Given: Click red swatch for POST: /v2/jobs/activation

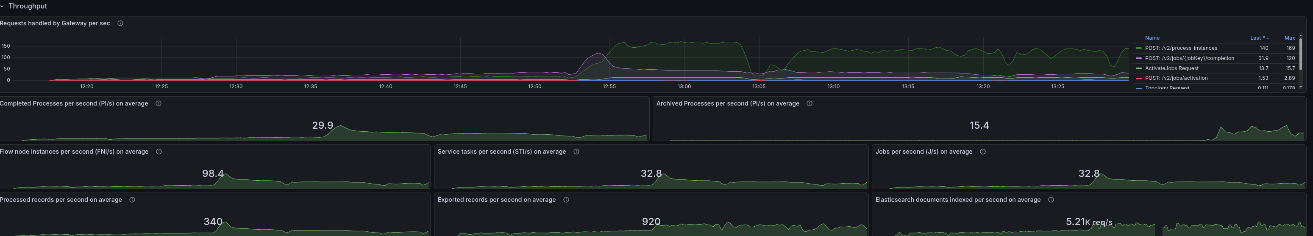Looking at the screenshot, I should click(1139, 79).
